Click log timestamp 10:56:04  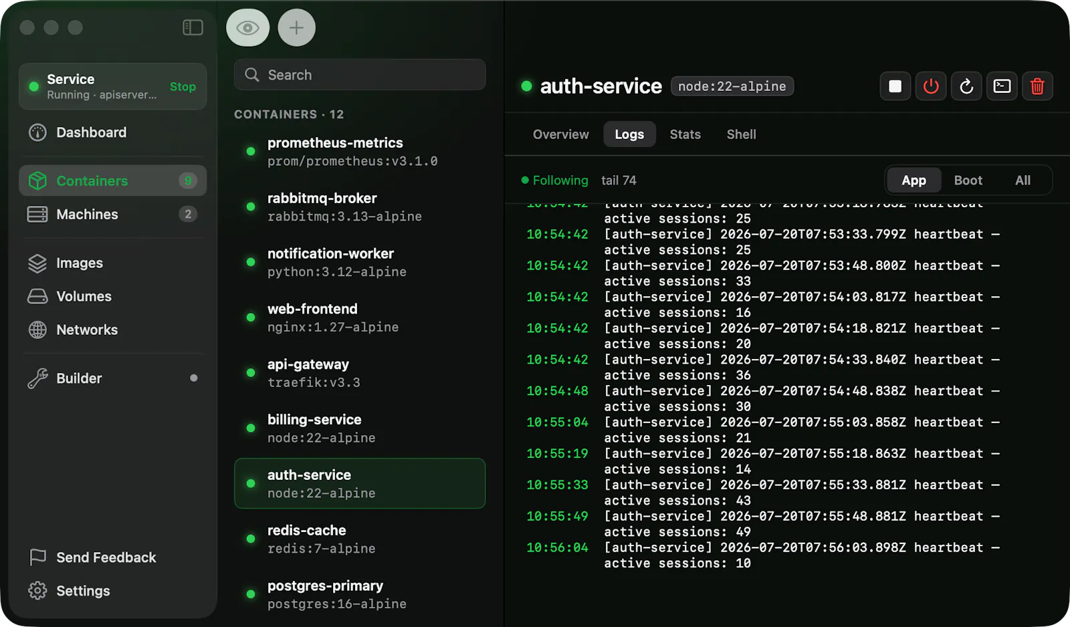point(557,547)
